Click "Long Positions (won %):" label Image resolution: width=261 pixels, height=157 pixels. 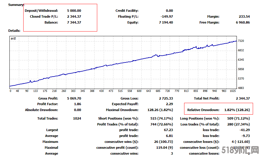200,118
